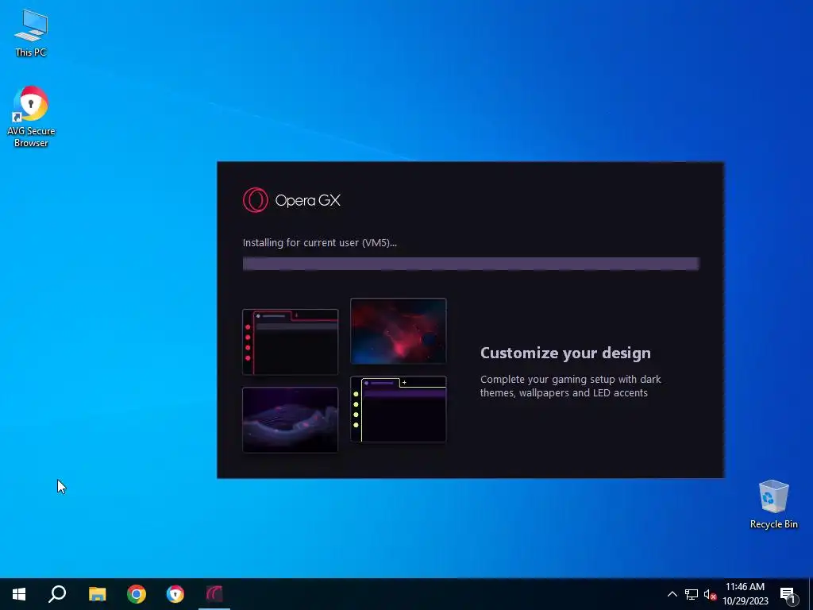Open the clock showing 11:46 AM
The height and width of the screenshot is (610, 813).
(x=745, y=594)
